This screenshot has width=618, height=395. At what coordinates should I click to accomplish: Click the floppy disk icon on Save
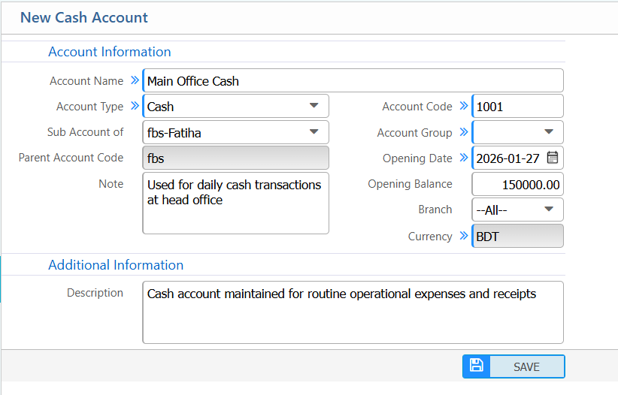tap(476, 366)
